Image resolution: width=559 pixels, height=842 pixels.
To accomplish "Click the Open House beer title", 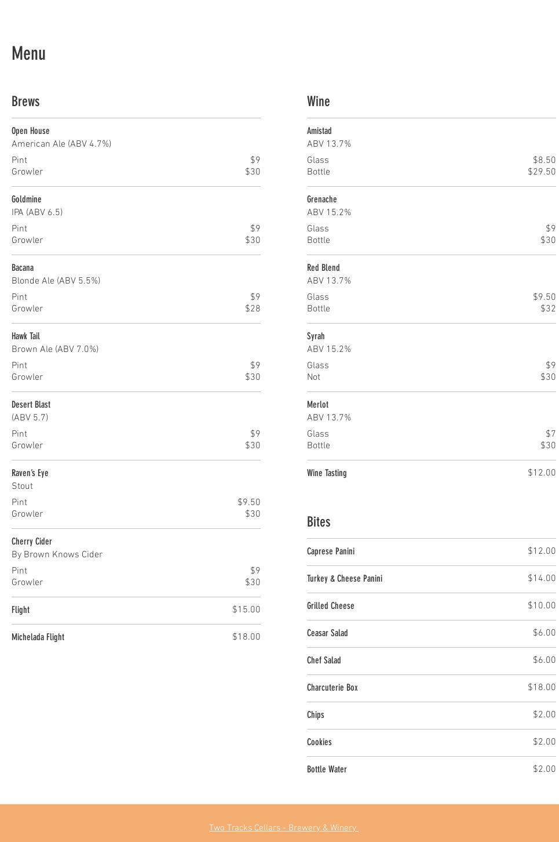I will (x=31, y=131).
